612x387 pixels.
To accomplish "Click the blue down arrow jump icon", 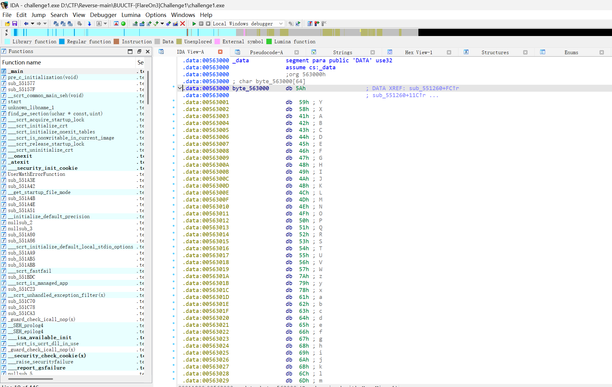I will pyautogui.click(x=89, y=24).
